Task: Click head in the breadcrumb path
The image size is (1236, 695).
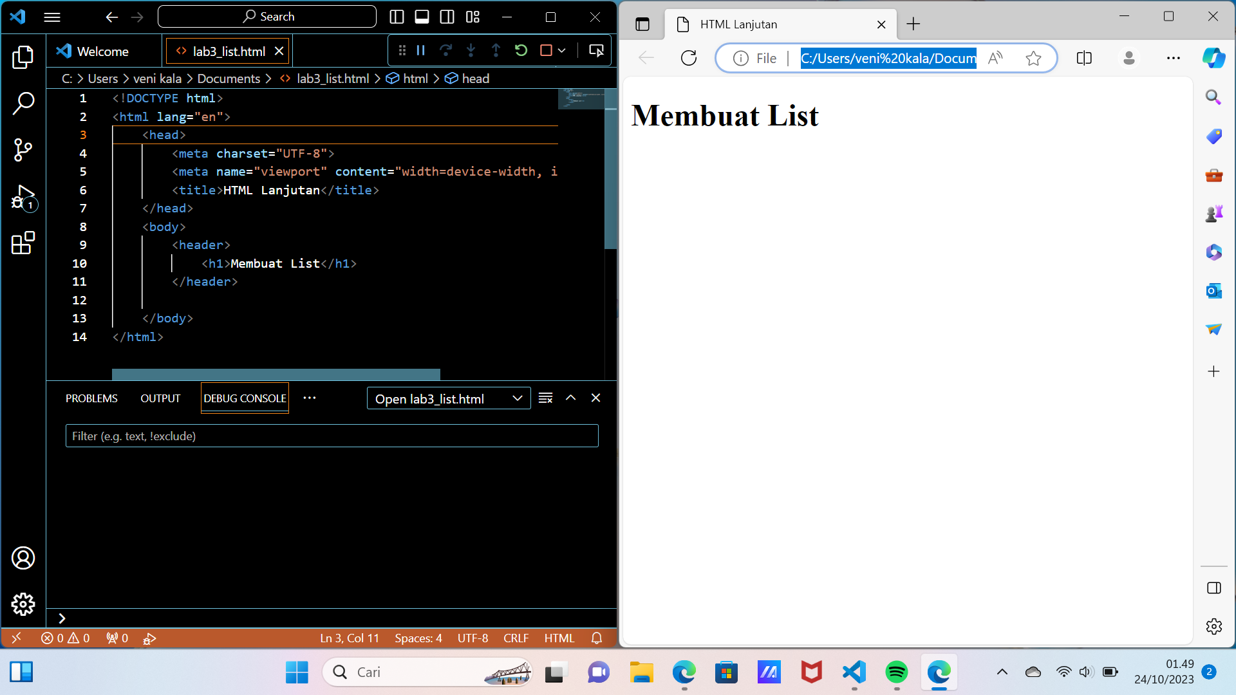Action: coord(474,79)
